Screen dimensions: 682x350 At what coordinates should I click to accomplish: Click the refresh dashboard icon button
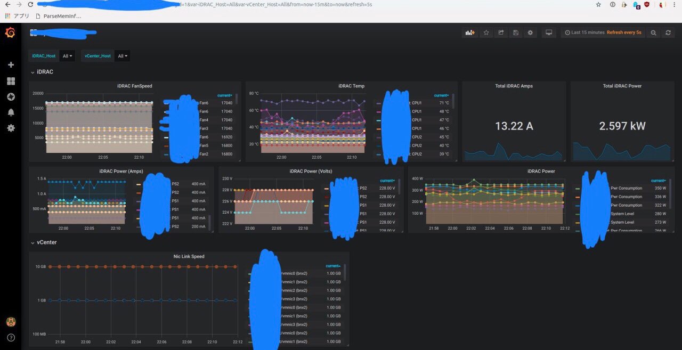tap(668, 32)
